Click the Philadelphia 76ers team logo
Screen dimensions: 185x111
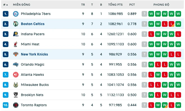coord(16,14)
